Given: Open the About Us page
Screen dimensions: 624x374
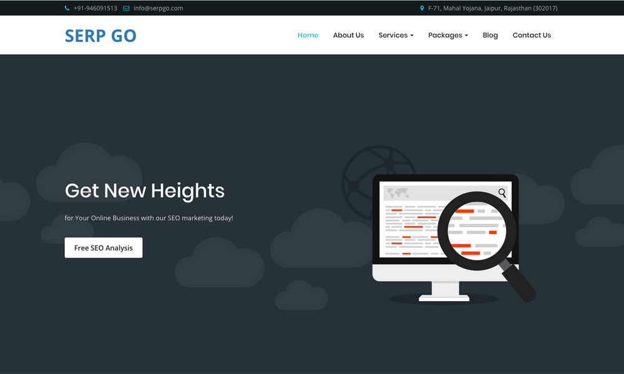Looking at the screenshot, I should (348, 36).
